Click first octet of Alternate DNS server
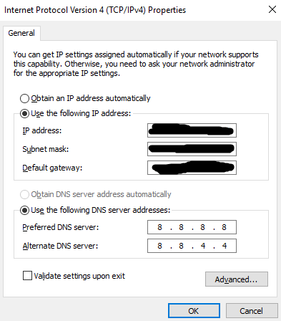 (x=159, y=246)
